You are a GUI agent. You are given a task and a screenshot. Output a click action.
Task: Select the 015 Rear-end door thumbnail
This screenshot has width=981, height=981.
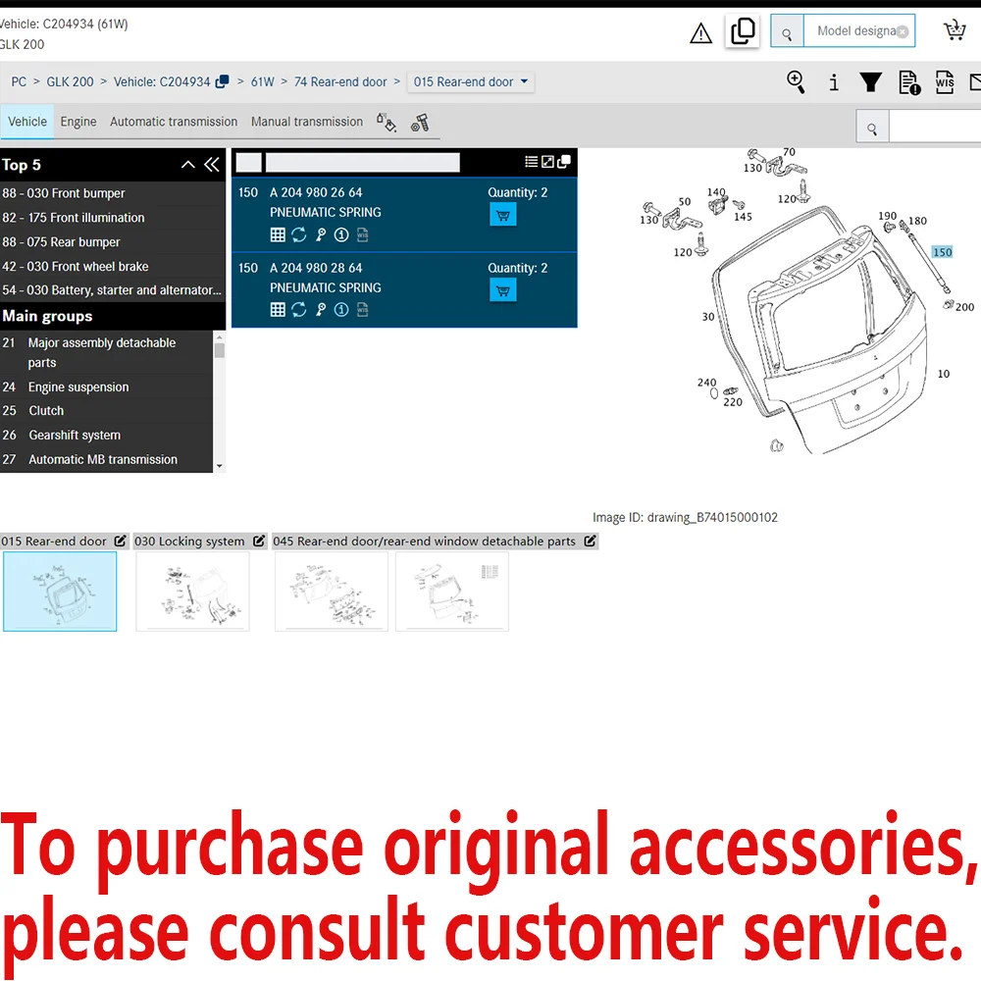click(x=60, y=592)
